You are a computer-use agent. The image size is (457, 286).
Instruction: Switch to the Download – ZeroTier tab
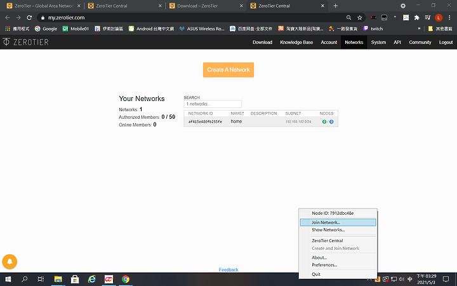tap(206, 6)
